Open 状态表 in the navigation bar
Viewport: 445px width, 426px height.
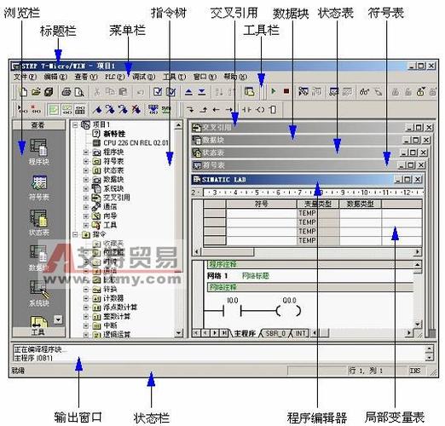click(38, 223)
